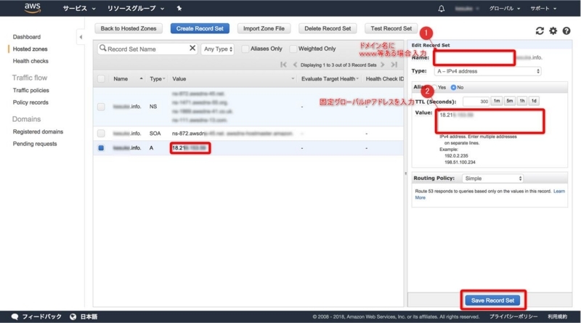The height and width of the screenshot is (323, 581).
Task: Sort by Type column header
Action: point(157,78)
